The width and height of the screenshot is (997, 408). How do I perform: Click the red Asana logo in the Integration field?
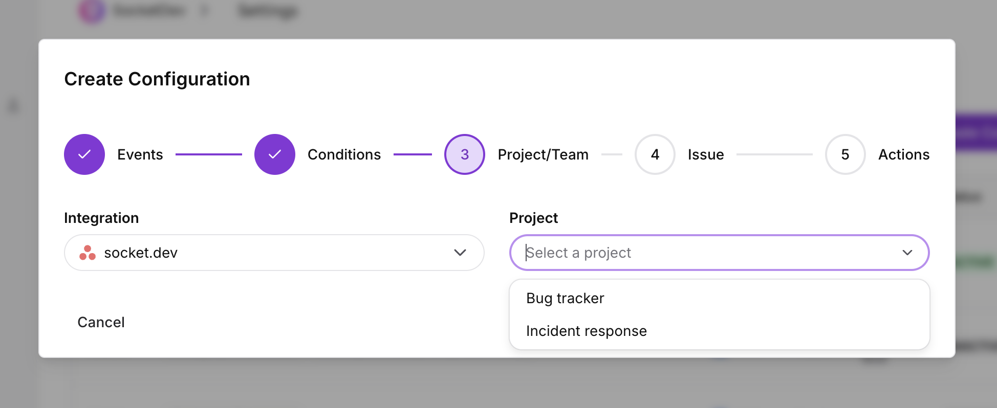click(x=88, y=253)
